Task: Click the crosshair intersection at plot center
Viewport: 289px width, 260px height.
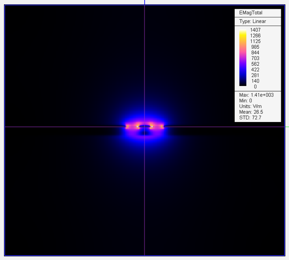Action: coord(144,127)
